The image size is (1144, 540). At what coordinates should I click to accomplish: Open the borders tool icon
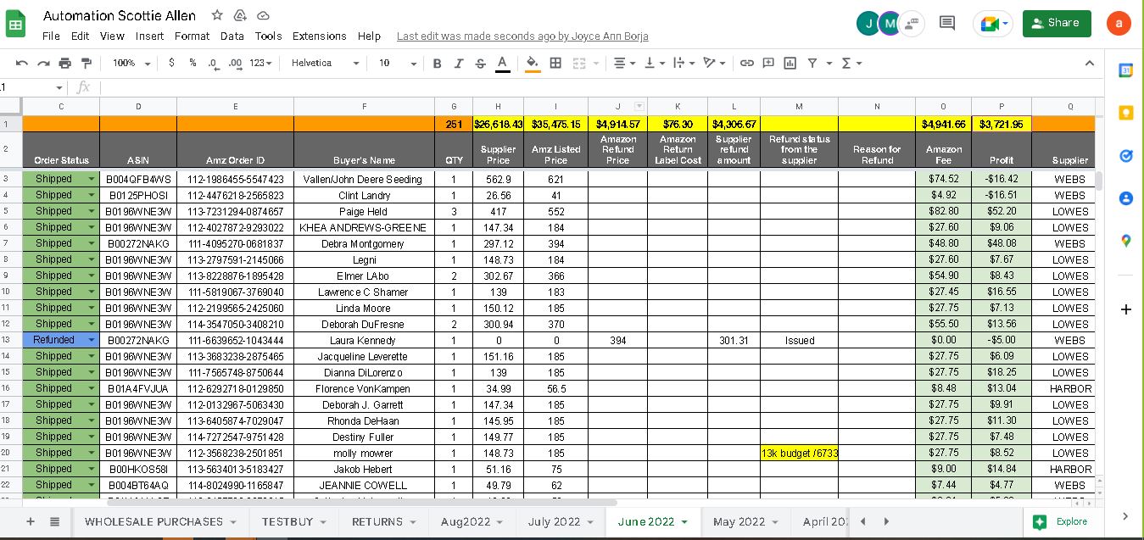[555, 64]
